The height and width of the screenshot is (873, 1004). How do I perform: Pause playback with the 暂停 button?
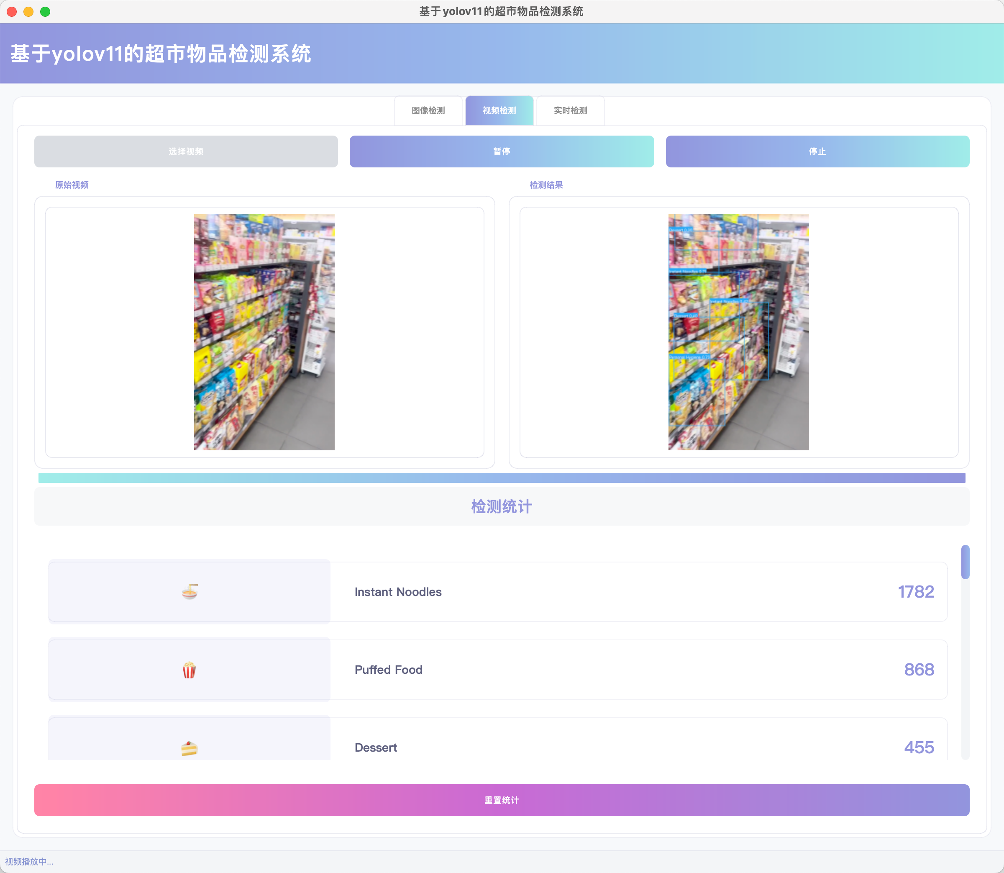point(502,151)
